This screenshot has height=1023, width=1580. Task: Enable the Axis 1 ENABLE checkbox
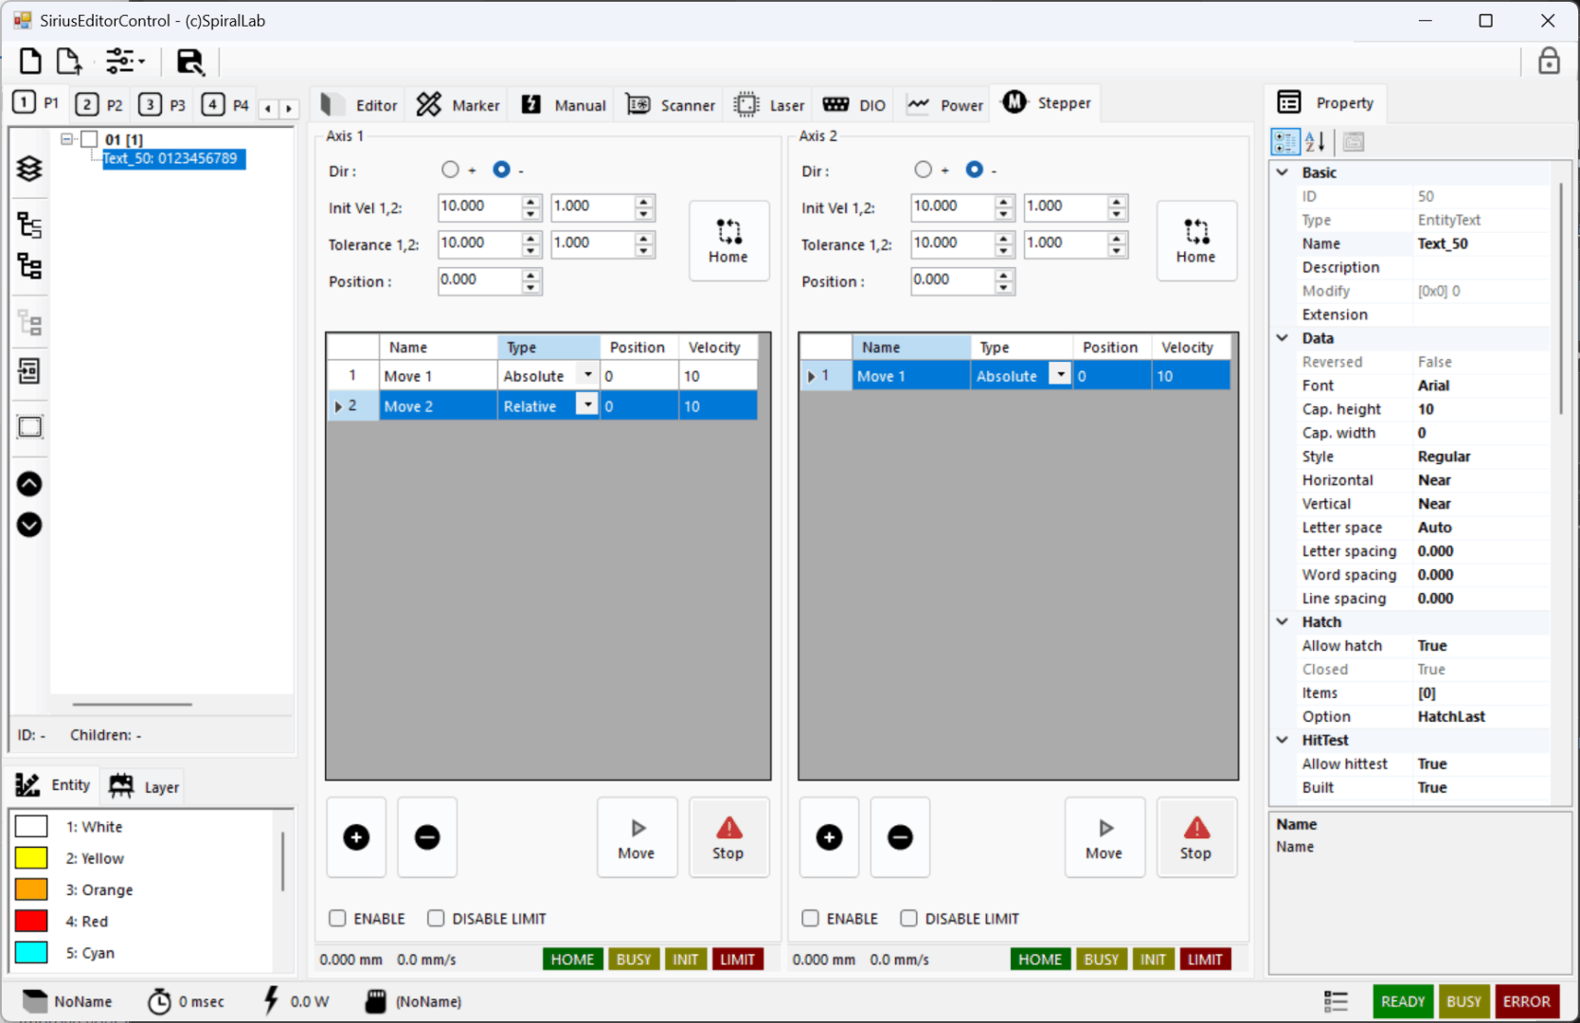[x=337, y=918]
